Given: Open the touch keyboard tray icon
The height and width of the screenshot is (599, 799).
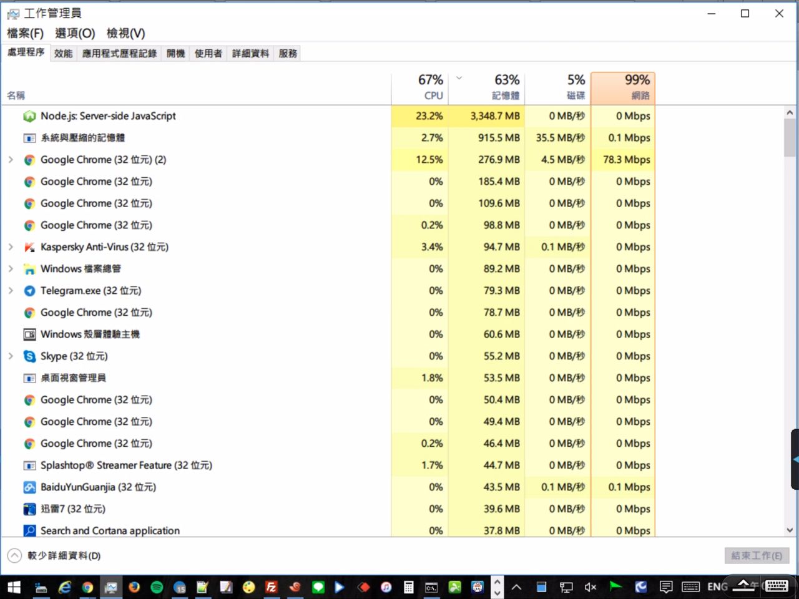Looking at the screenshot, I should 690,587.
